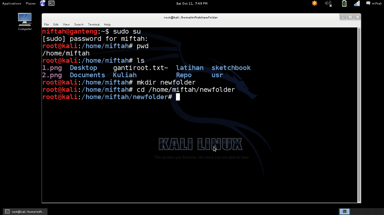Click 'gantiroot.txt~' in ls output

141,68
